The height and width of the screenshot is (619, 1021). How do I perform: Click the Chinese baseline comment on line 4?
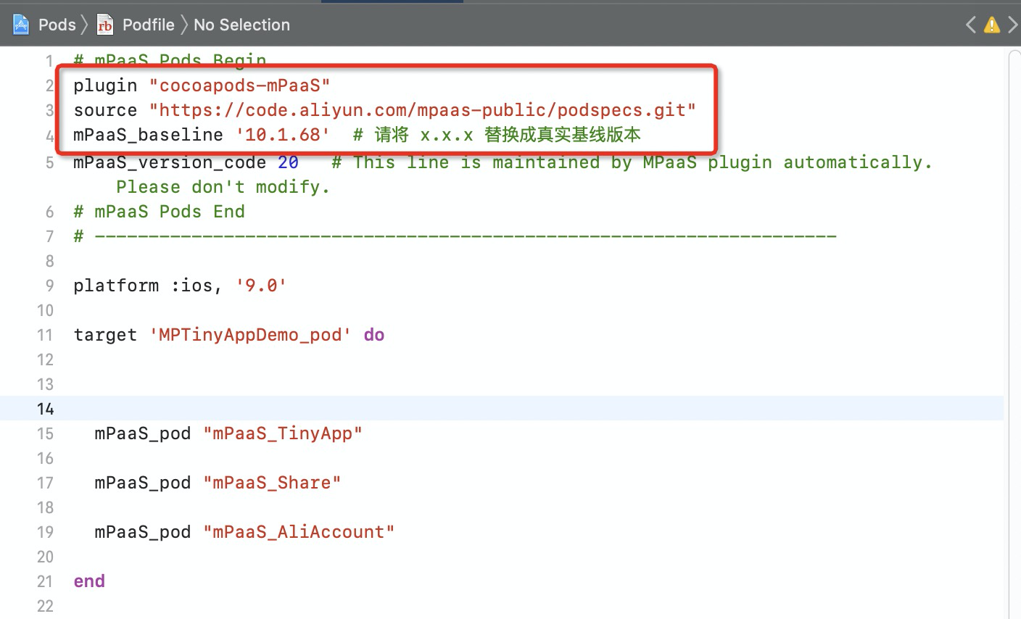pyautogui.click(x=497, y=135)
